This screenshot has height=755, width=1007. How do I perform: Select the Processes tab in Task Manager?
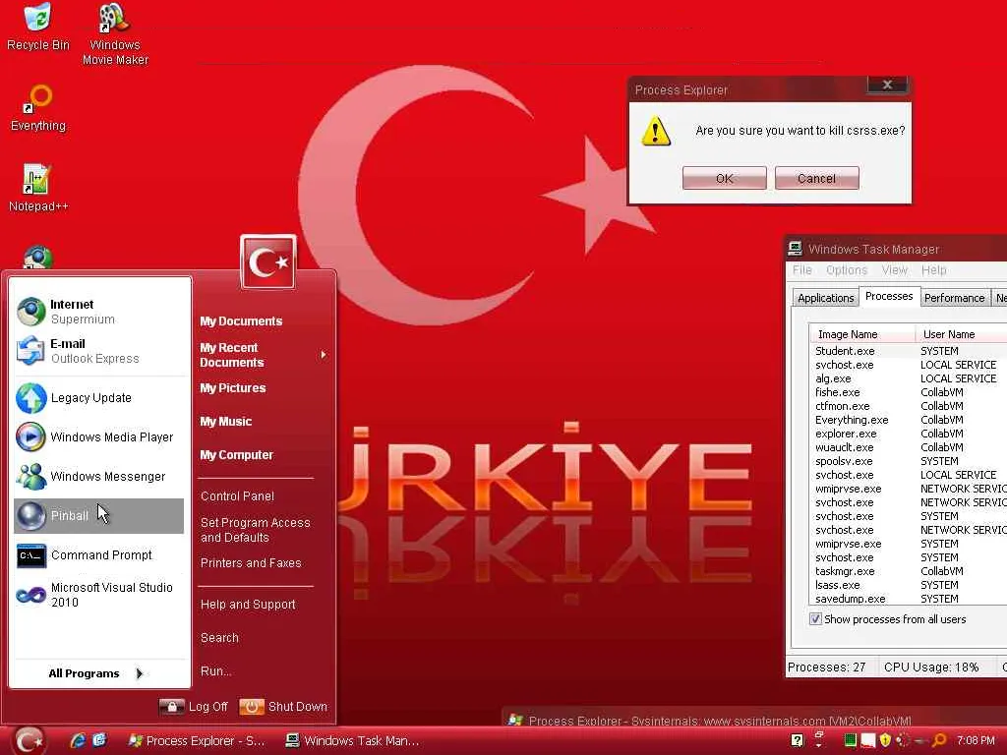point(889,296)
